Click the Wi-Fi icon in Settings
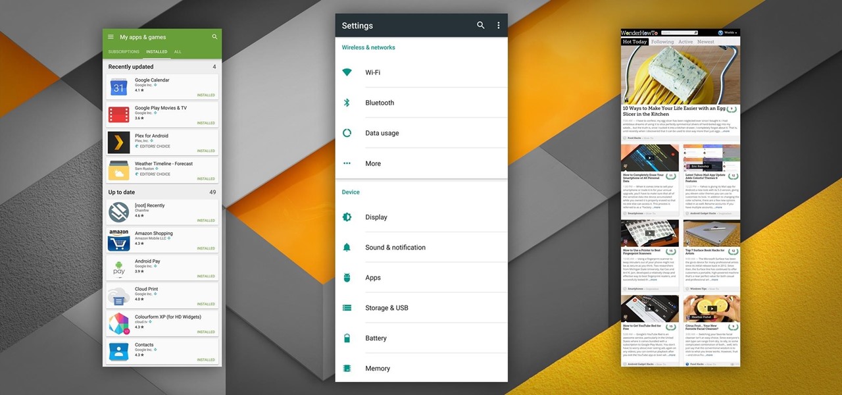This screenshot has height=395, width=842. coord(347,72)
